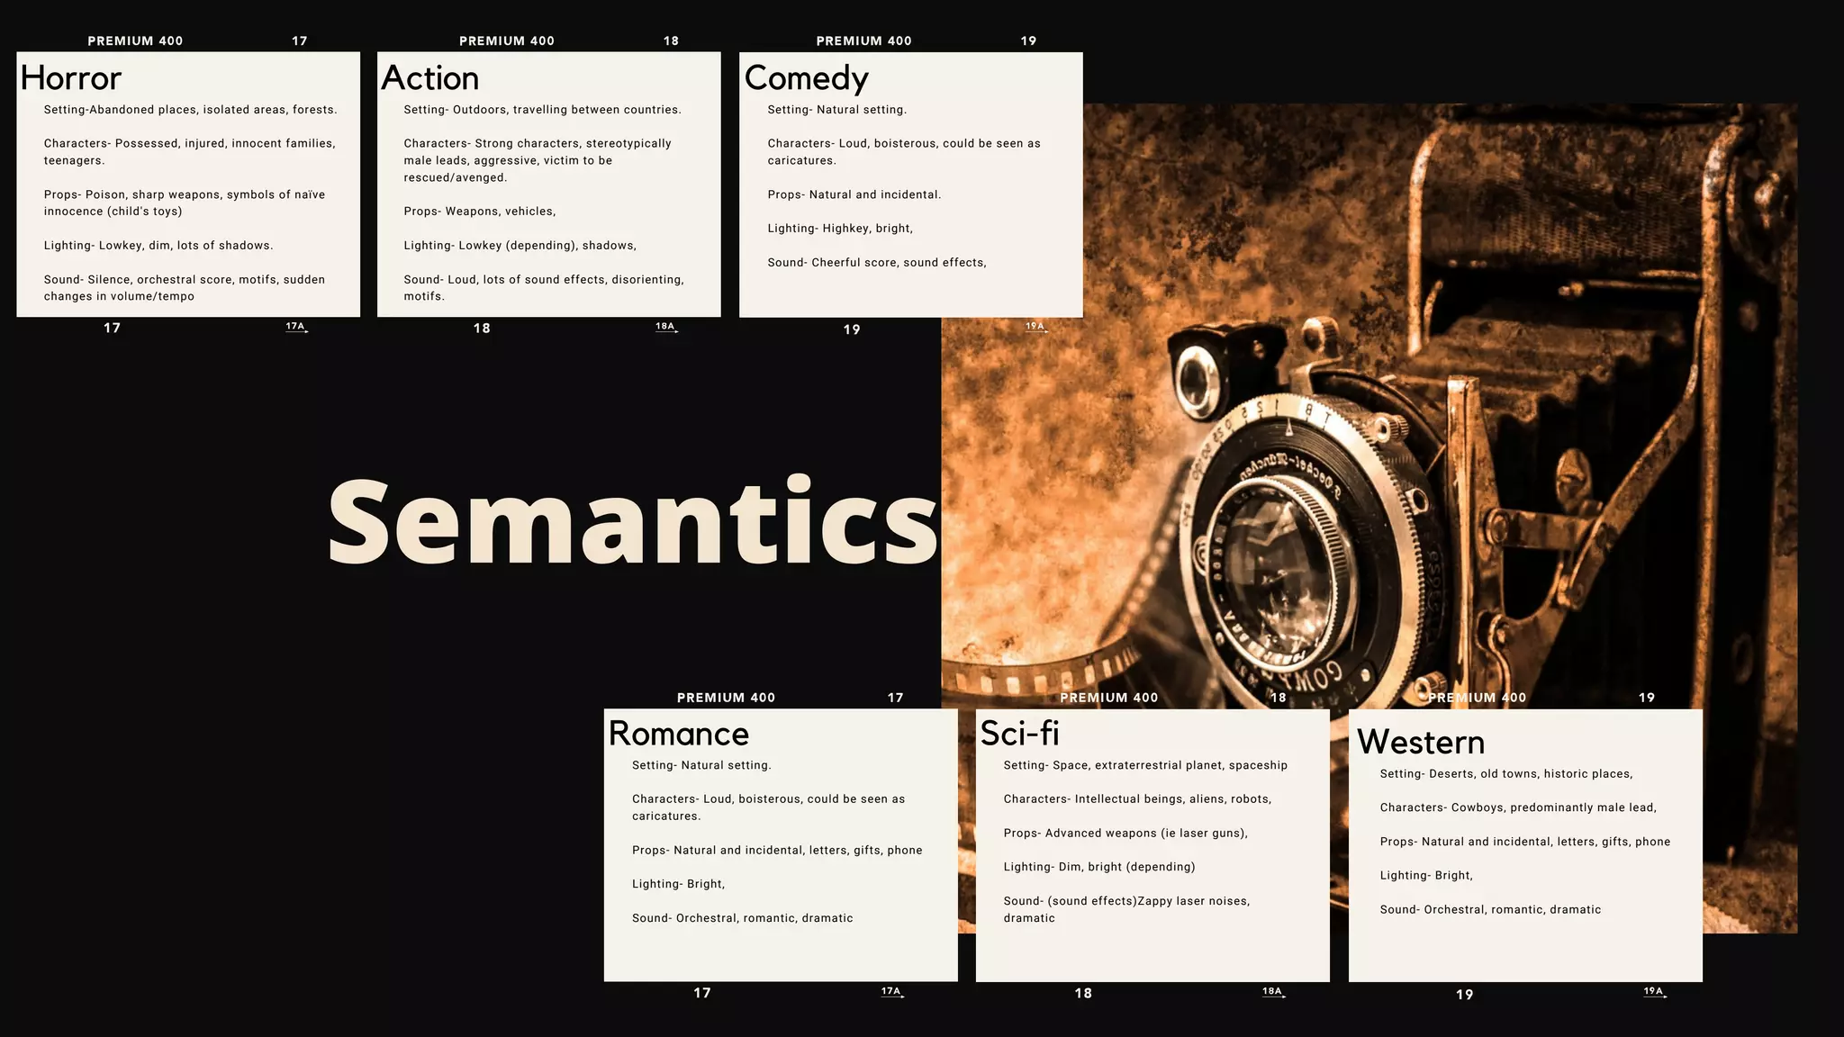This screenshot has height=1037, width=1844.
Task: Click the 17A arrow marker below Horror card
Action: click(296, 327)
